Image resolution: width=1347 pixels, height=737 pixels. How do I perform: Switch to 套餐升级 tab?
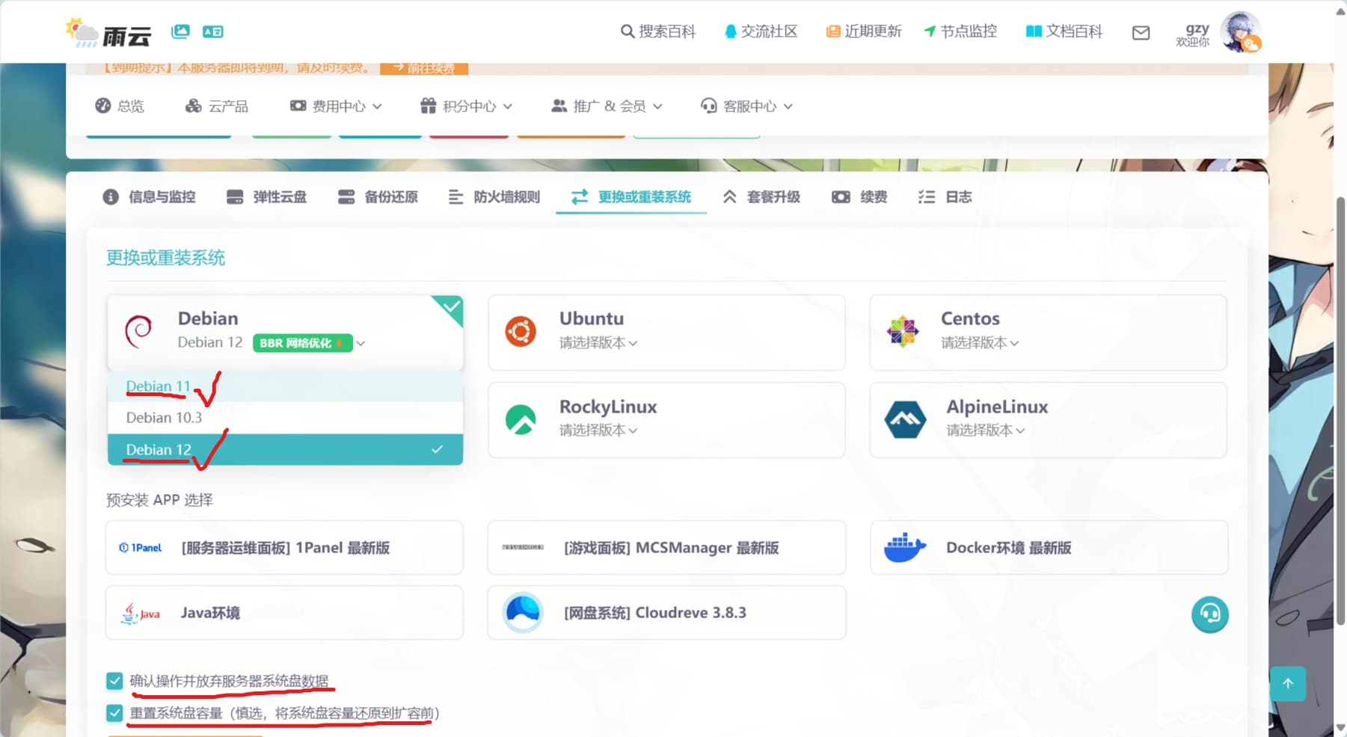coord(761,197)
